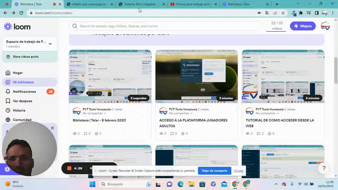
Task: Click reactions emoji icon on TUTORIAL video
Action: [269, 134]
